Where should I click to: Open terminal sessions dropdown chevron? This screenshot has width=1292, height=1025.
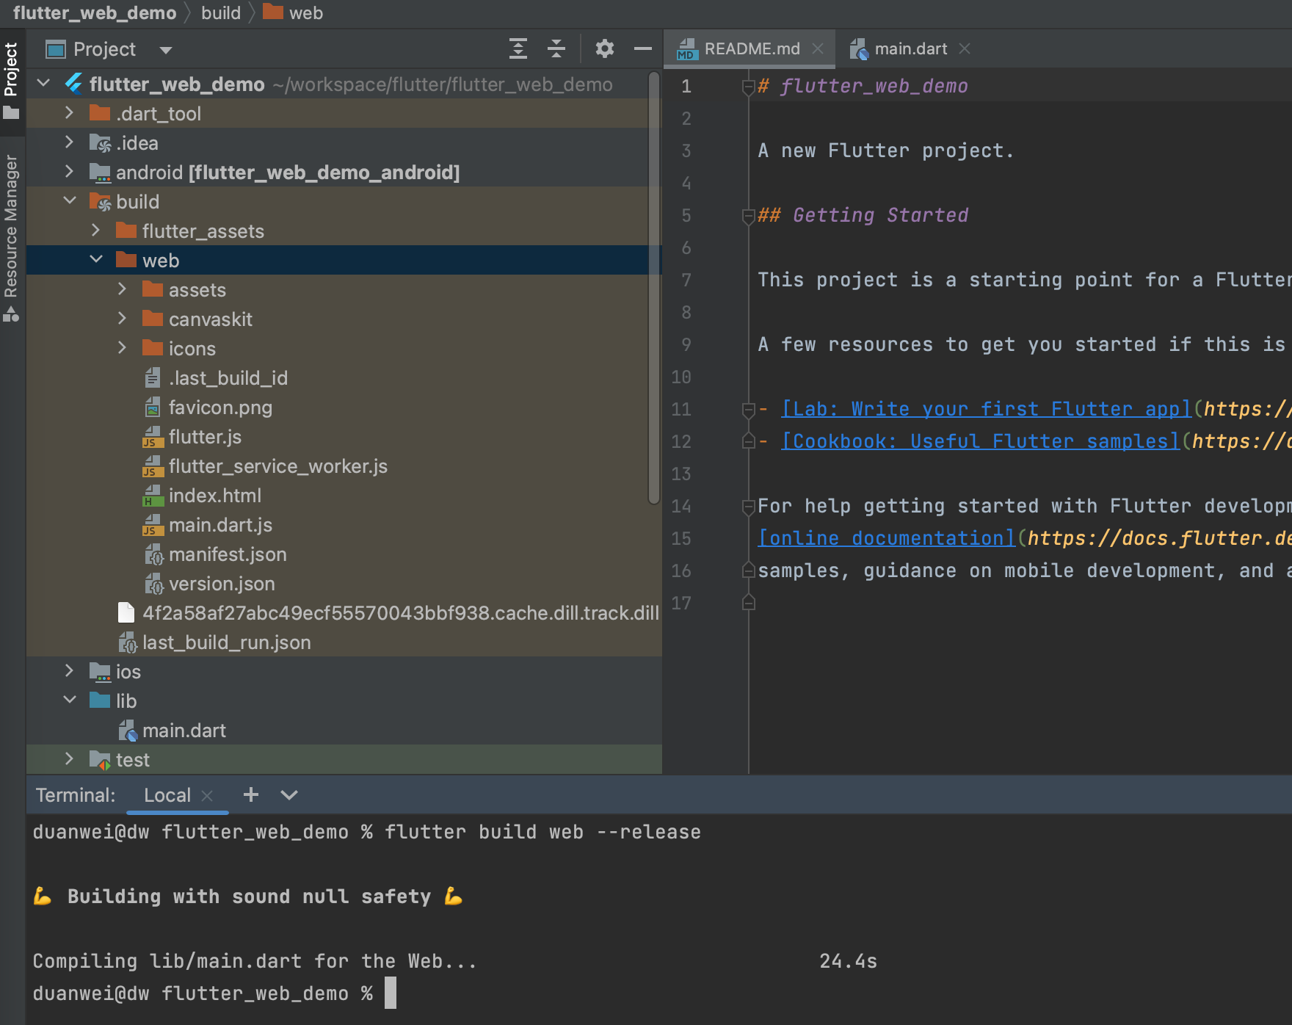289,795
